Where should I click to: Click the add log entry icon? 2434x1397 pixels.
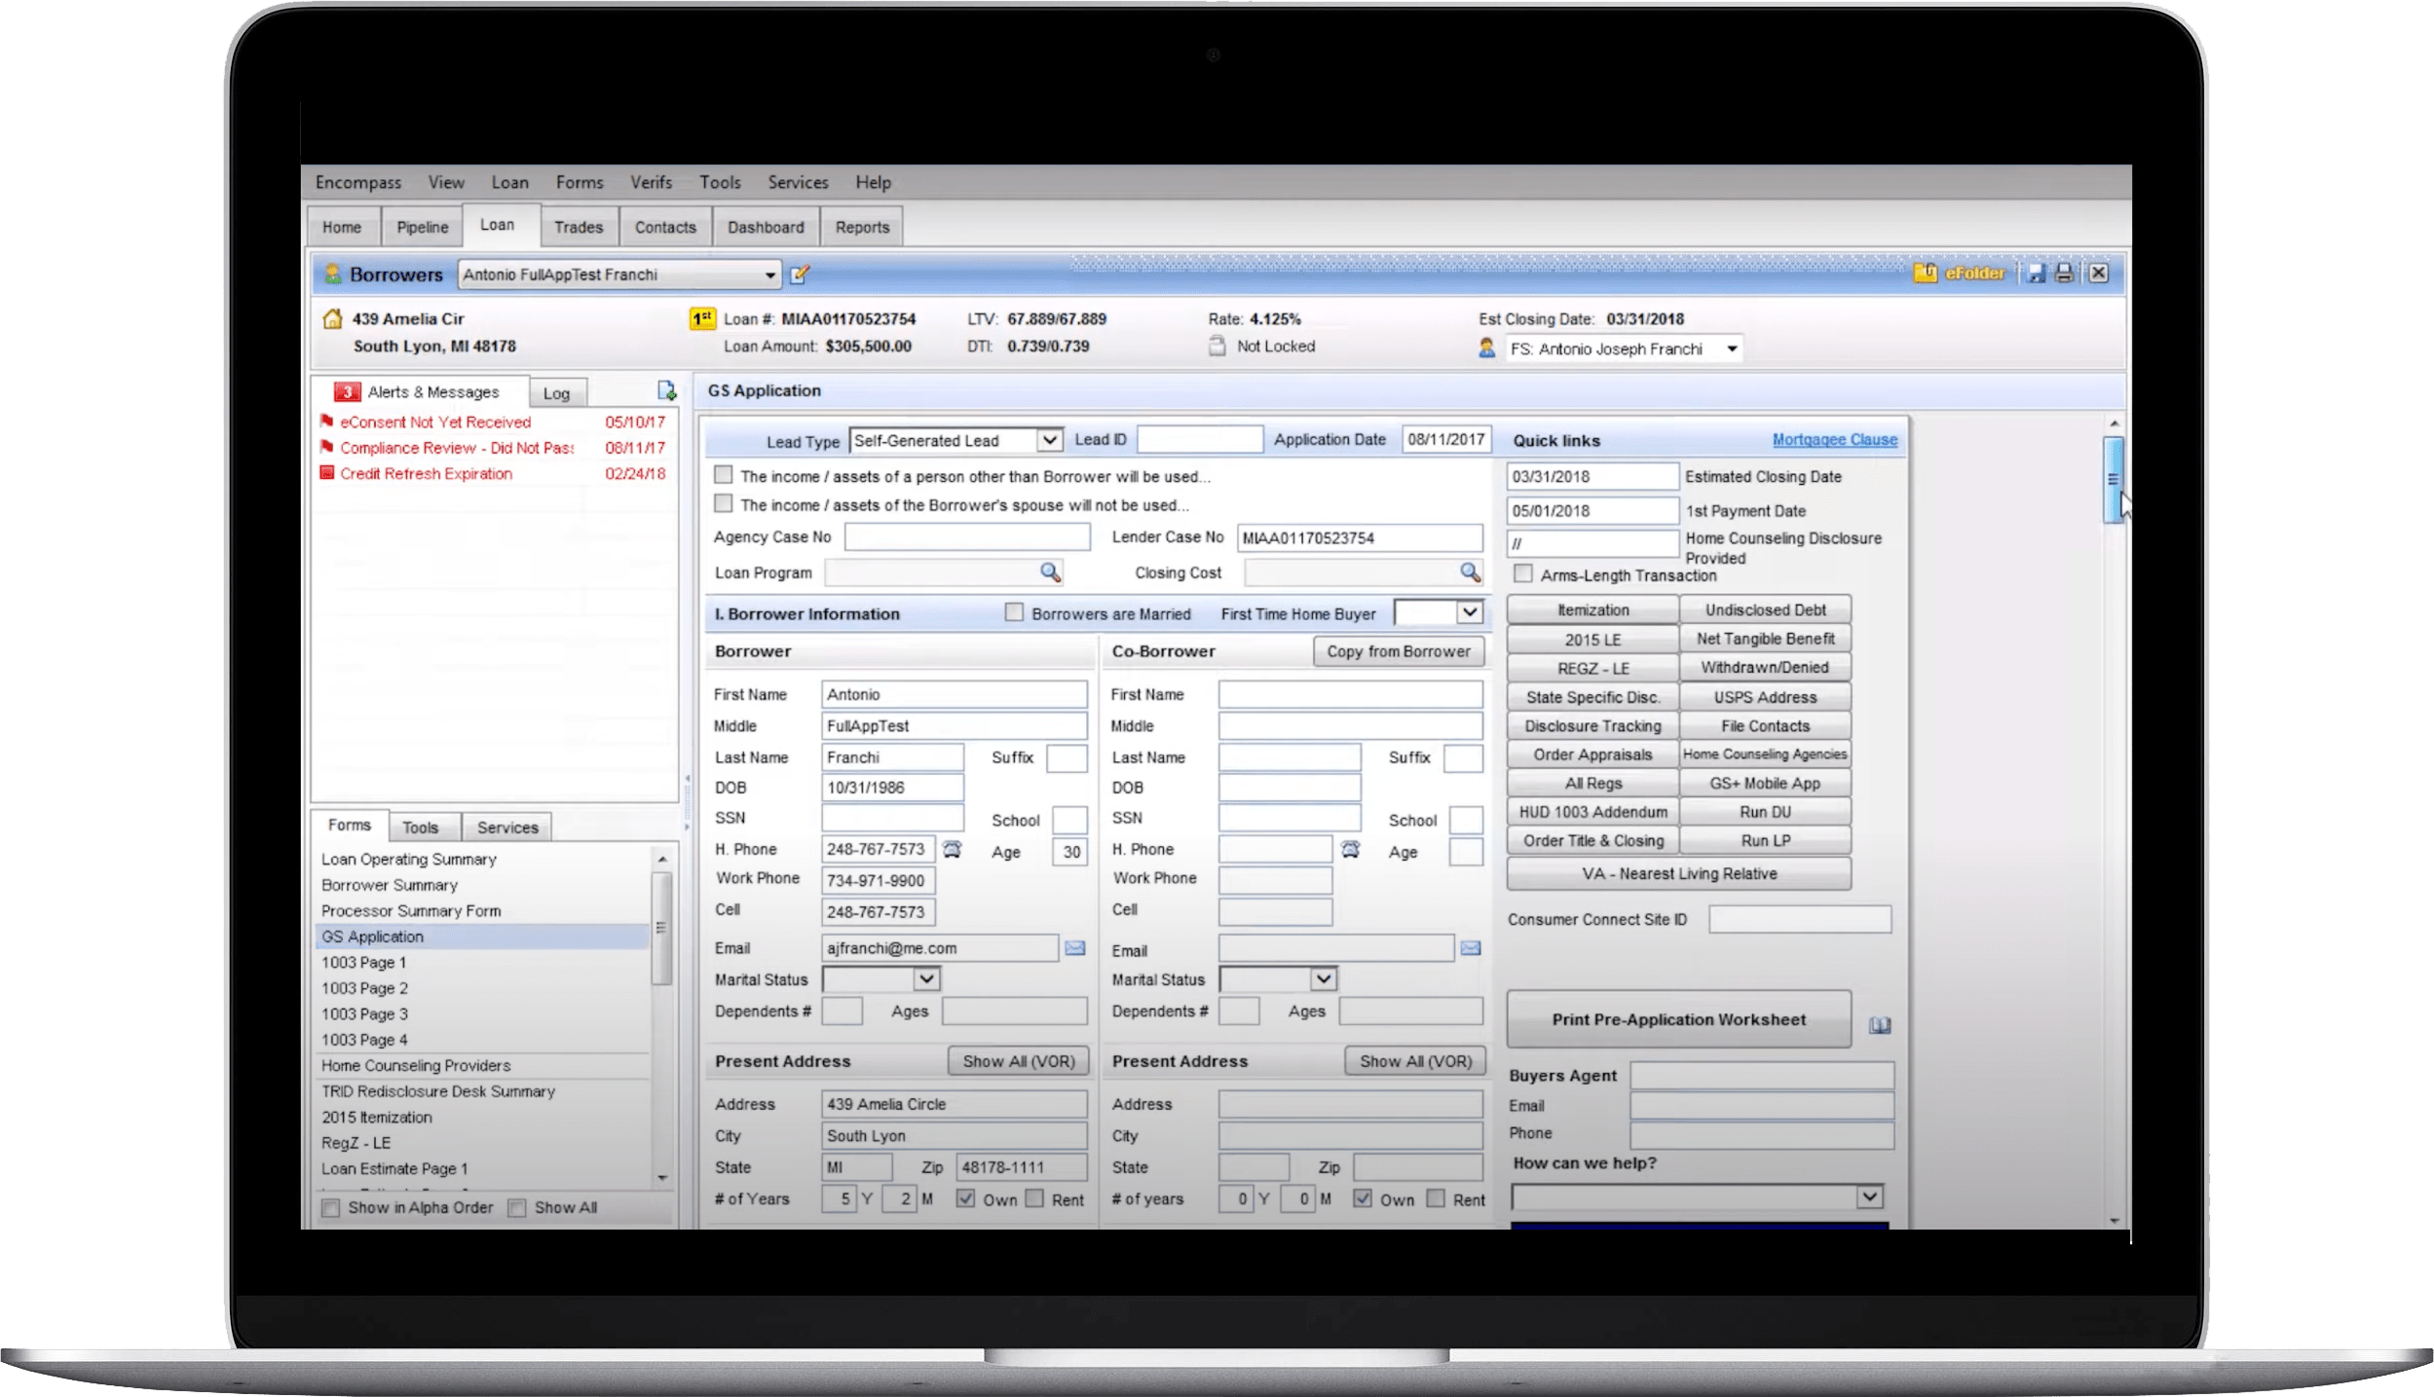coord(666,391)
